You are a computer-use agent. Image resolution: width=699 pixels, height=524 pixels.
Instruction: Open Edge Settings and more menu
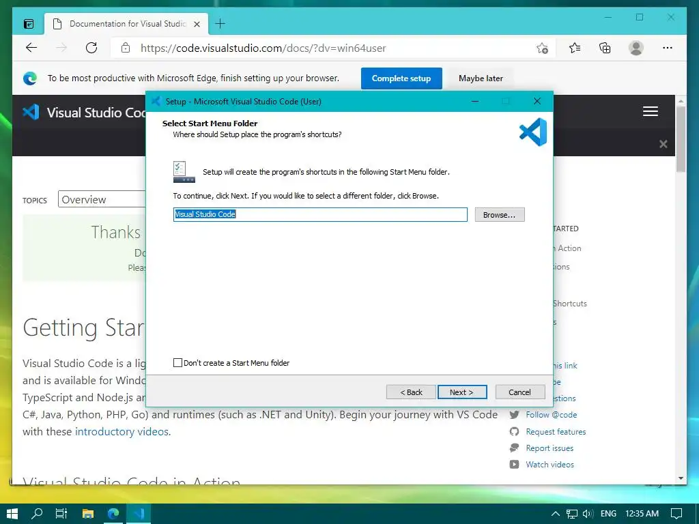point(668,48)
